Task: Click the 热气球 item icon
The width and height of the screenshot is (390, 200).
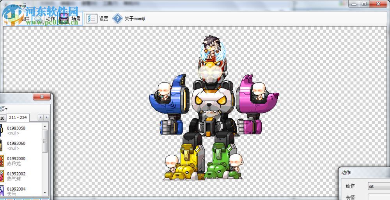Action: point(1,176)
